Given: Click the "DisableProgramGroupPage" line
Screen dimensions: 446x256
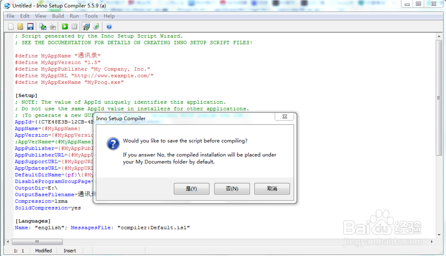Looking at the screenshot, I should pos(54,181).
